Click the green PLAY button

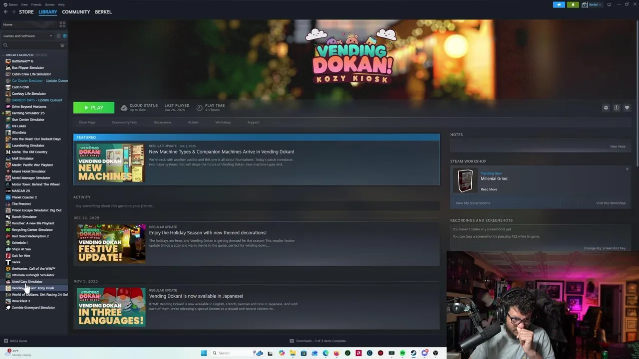94,108
